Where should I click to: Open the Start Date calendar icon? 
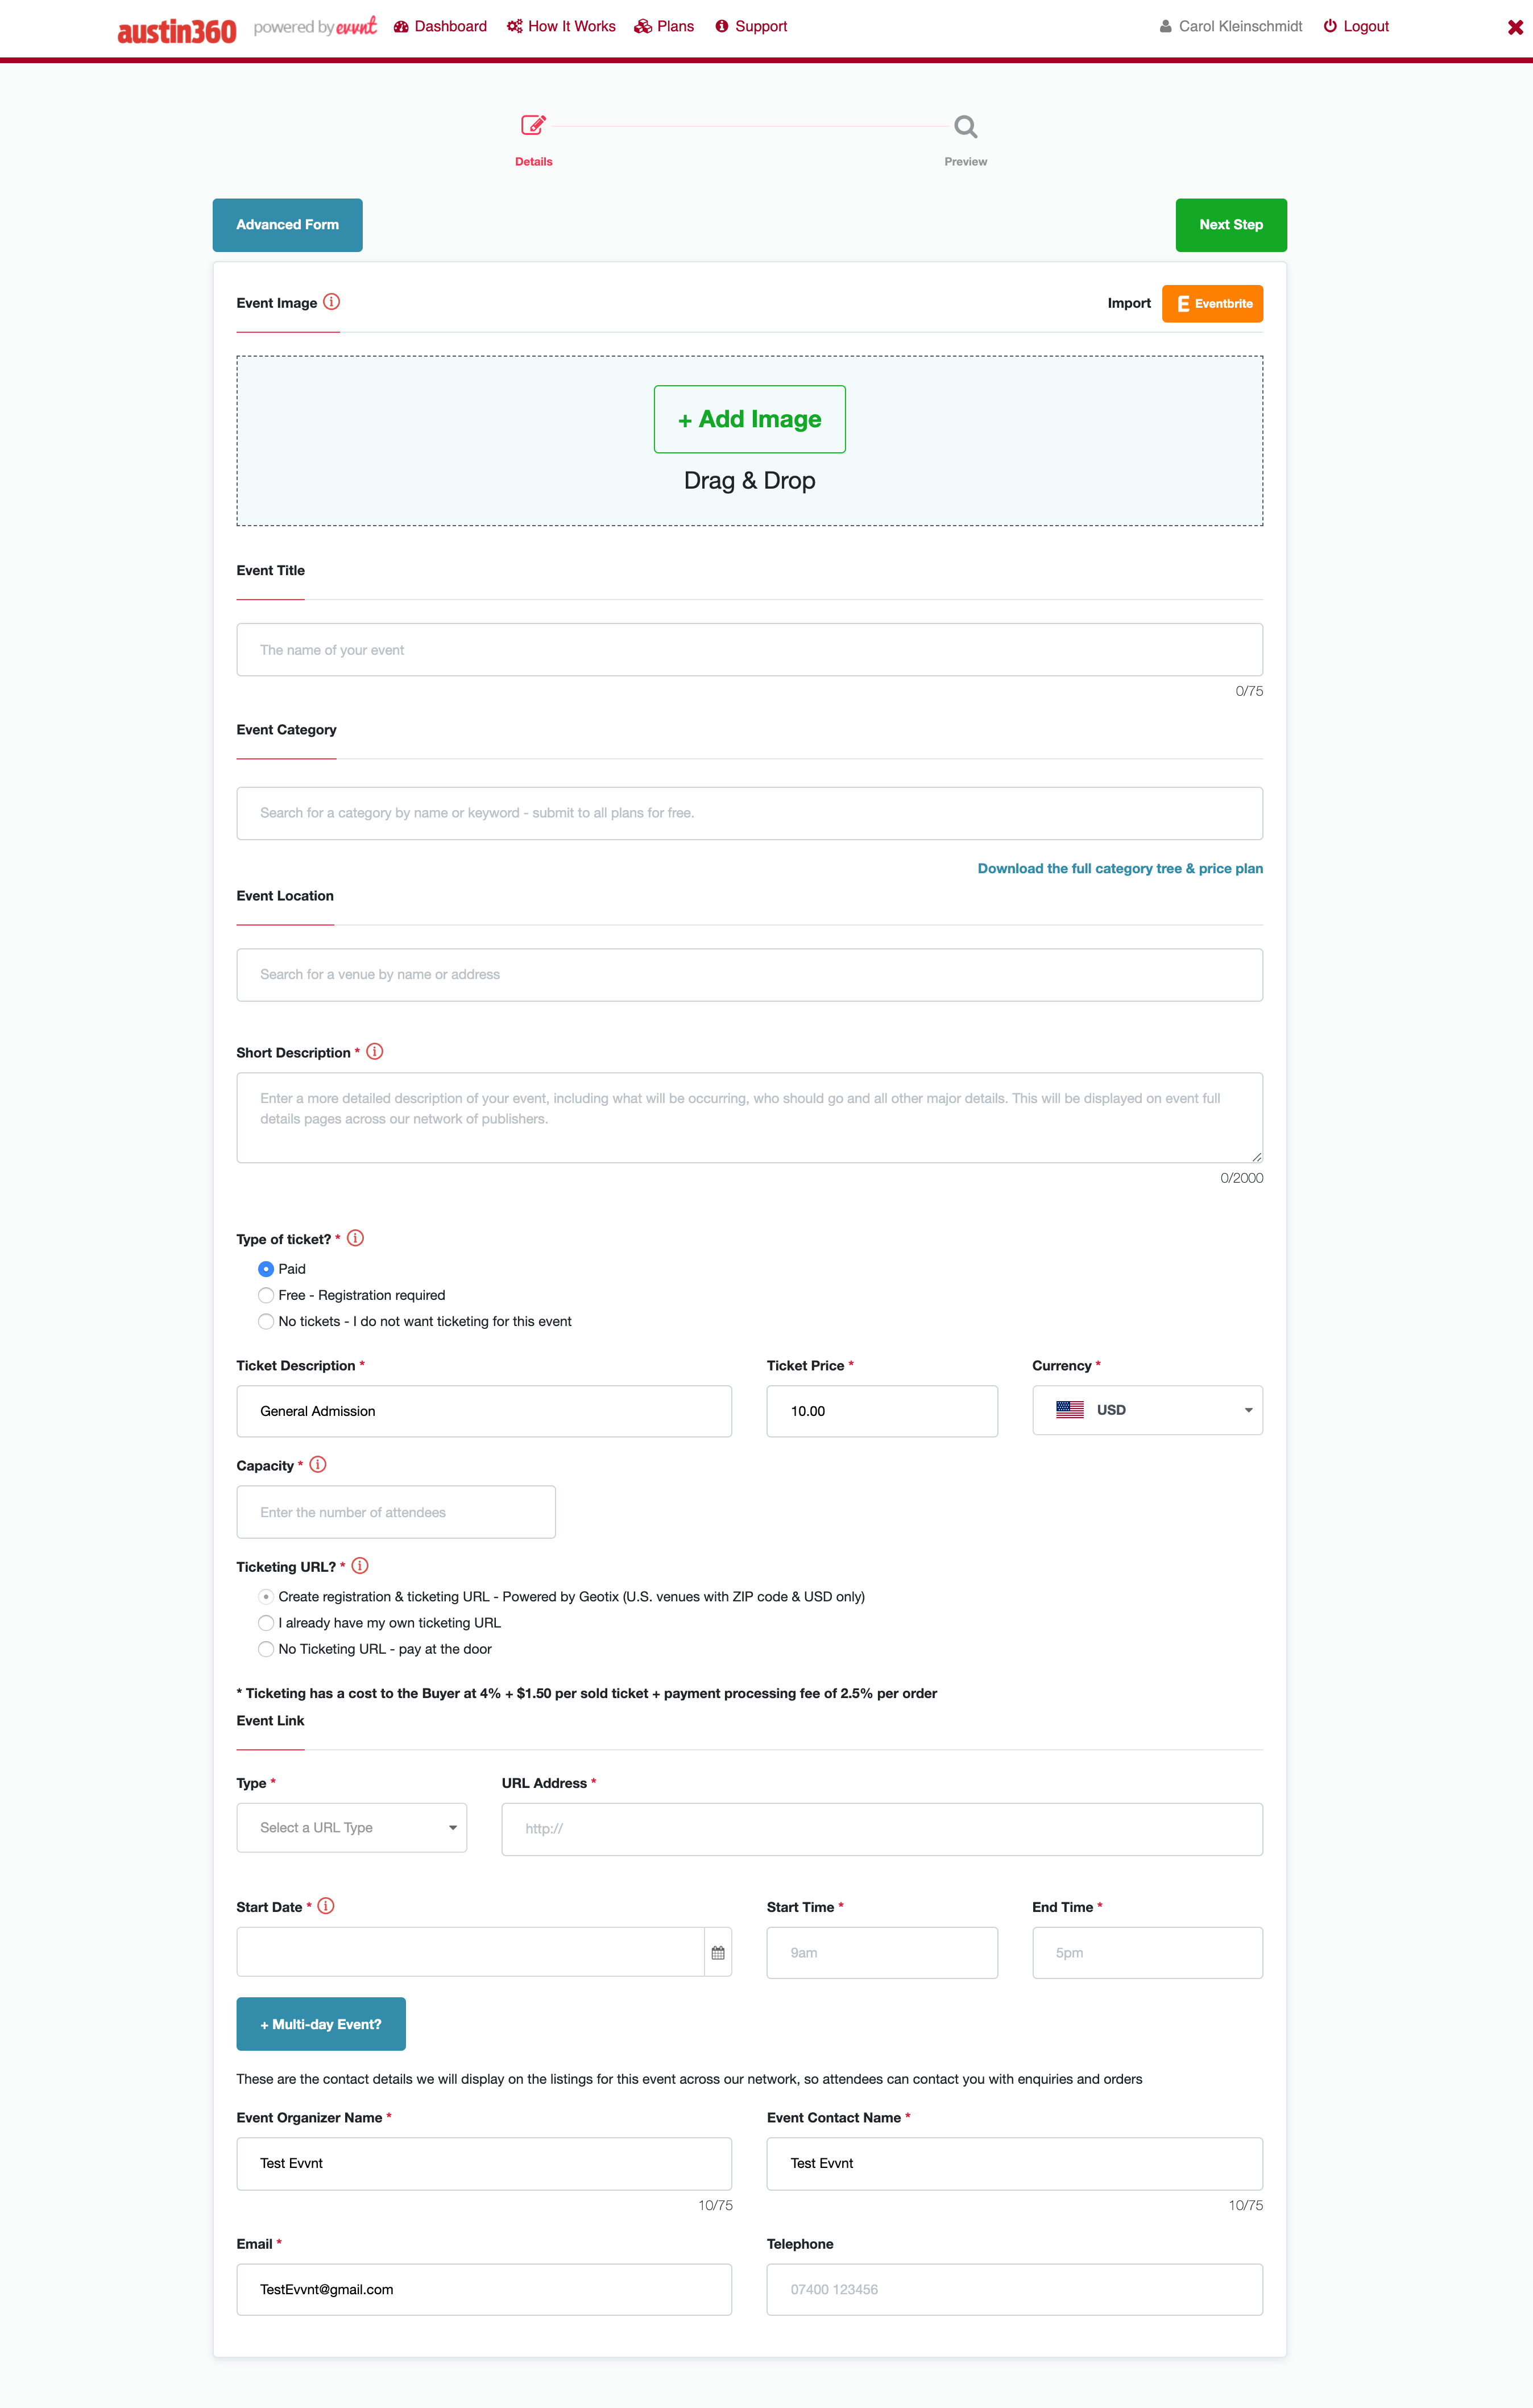718,1953
